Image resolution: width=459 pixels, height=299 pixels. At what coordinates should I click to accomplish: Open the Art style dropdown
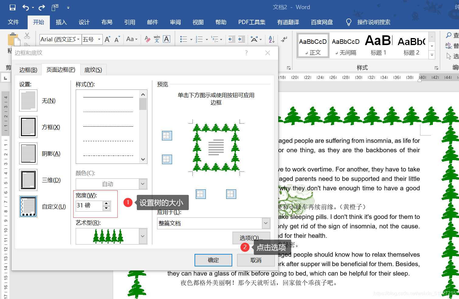143,236
